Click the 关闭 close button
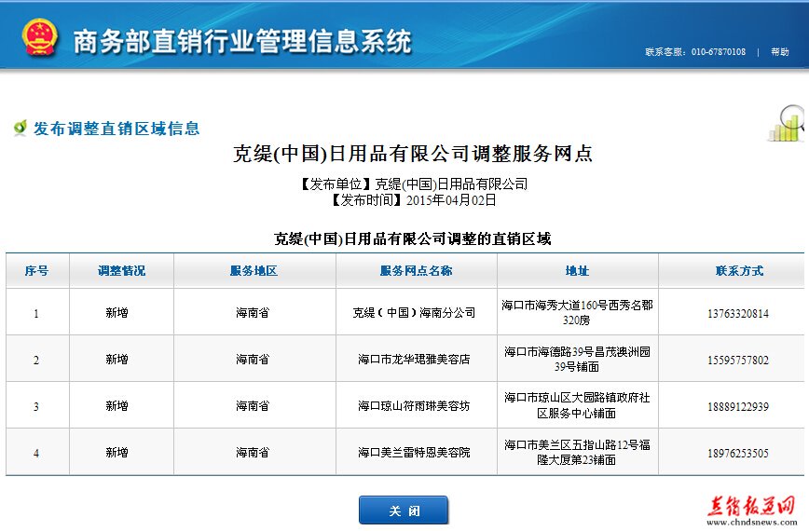This screenshot has height=531, width=809. pos(404,511)
